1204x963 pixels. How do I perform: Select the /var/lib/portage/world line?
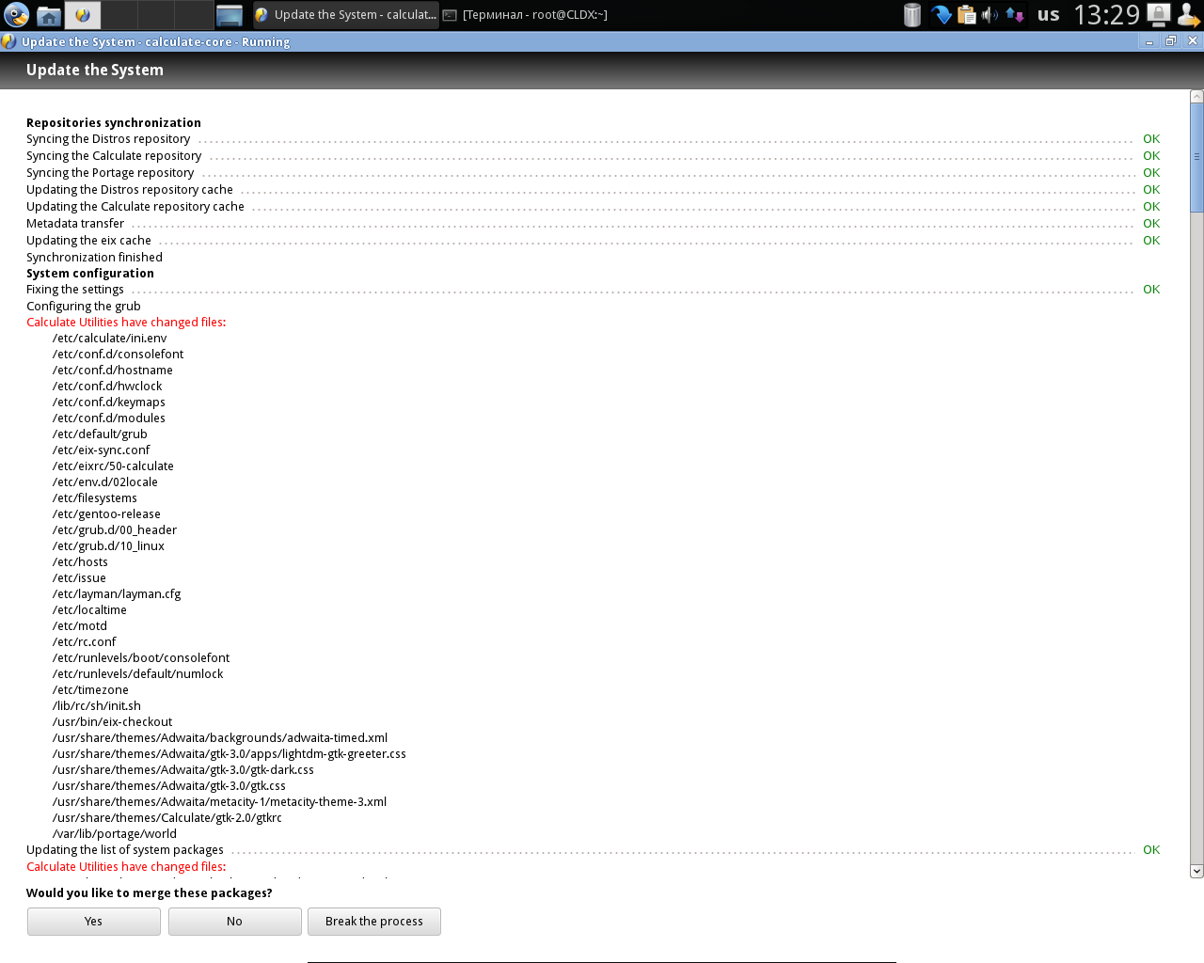(x=115, y=834)
